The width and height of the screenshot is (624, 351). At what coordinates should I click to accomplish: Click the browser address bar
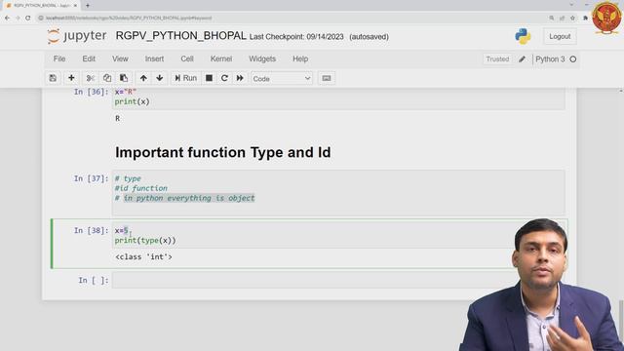[291, 18]
